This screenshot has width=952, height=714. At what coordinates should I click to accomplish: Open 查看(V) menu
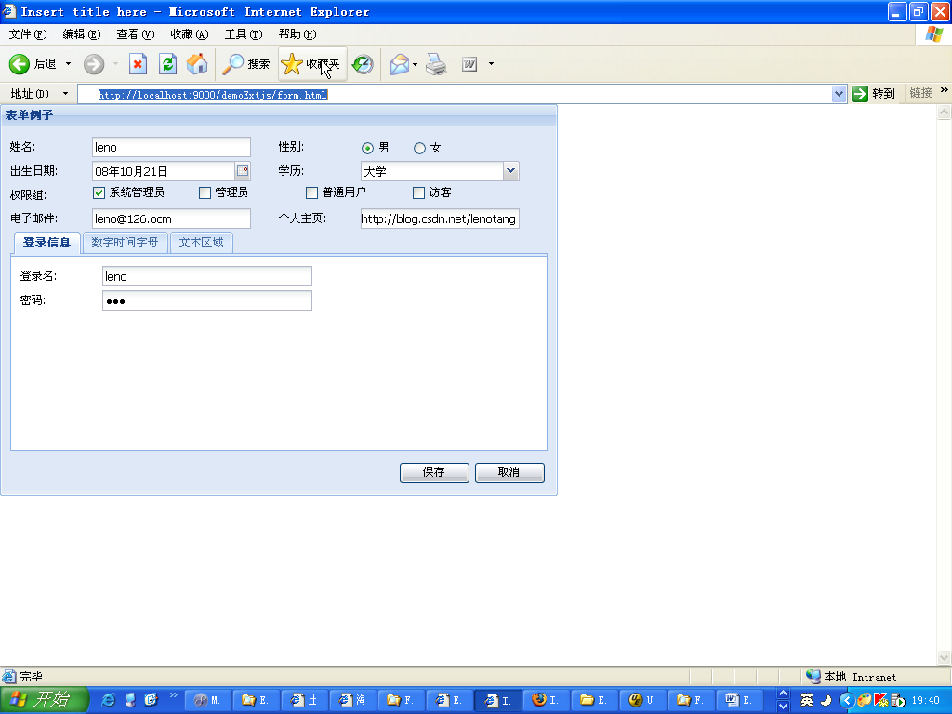coord(136,34)
